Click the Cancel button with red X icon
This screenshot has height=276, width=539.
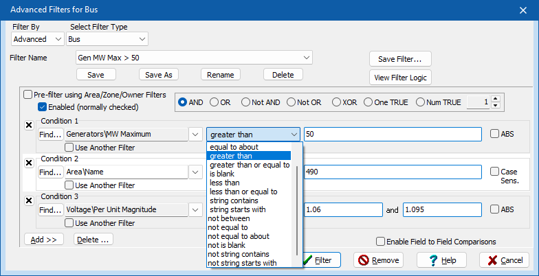(x=503, y=260)
